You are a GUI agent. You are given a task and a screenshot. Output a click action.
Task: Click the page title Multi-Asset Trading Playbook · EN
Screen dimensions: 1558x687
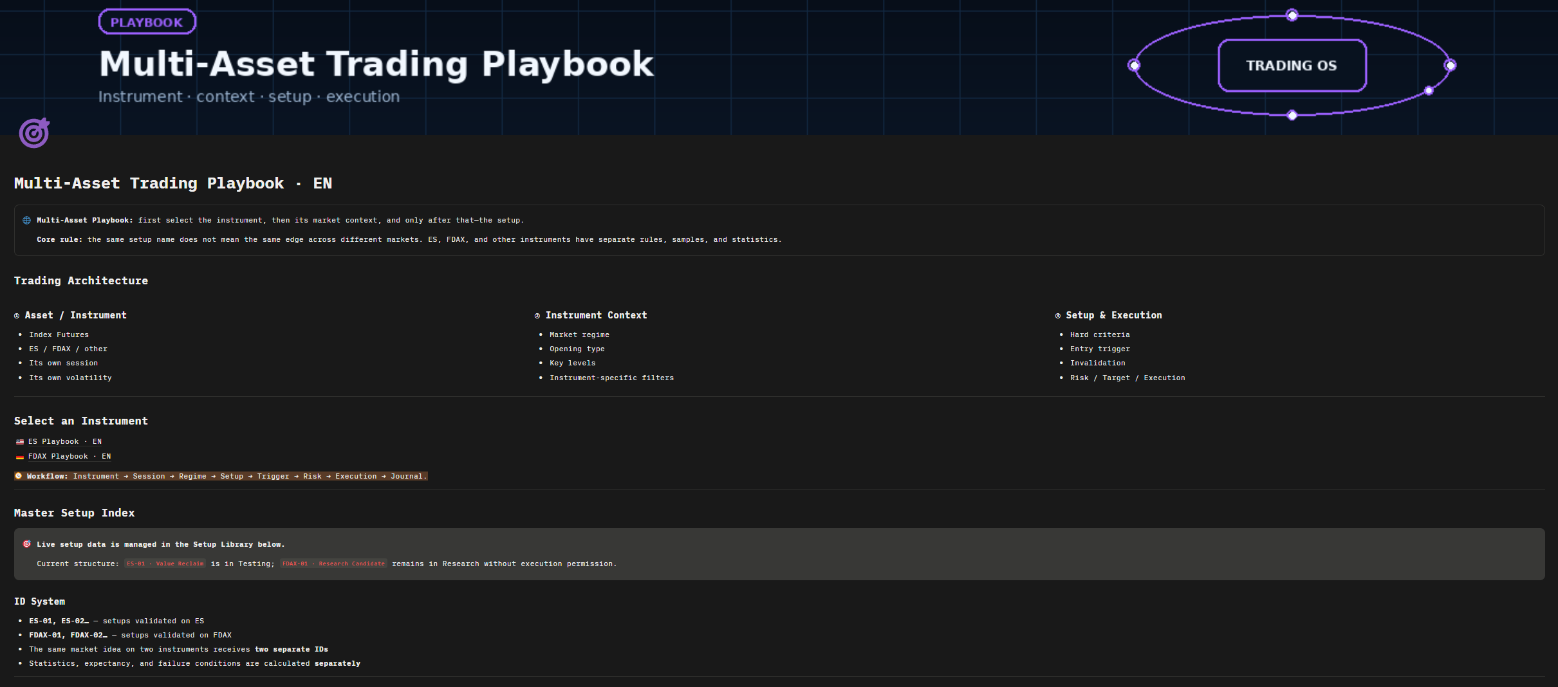point(173,183)
